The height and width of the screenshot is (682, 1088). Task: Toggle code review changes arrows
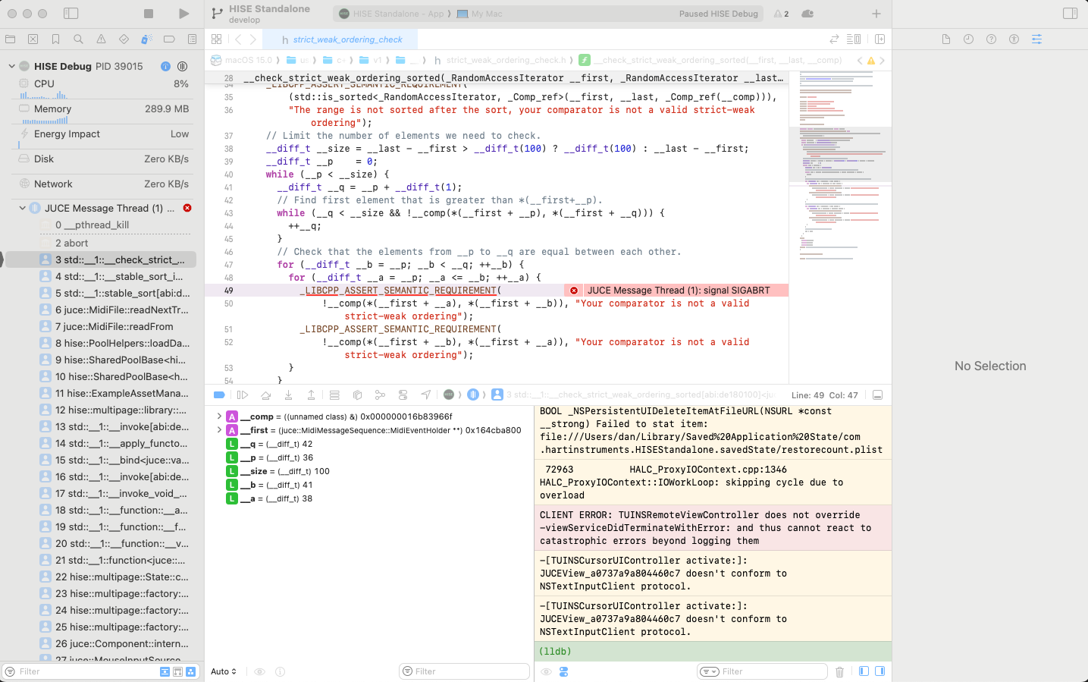pos(835,39)
